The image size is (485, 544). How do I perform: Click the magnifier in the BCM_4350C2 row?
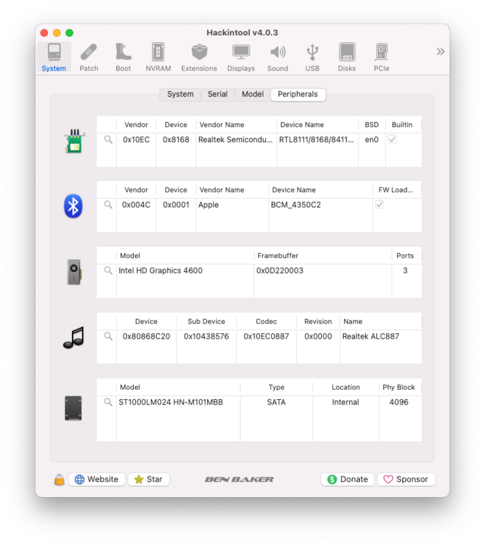[108, 205]
